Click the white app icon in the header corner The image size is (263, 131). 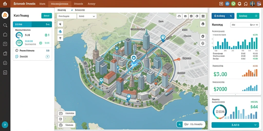tap(5, 4)
